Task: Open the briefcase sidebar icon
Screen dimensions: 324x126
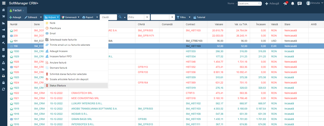Action: (x=3, y=36)
